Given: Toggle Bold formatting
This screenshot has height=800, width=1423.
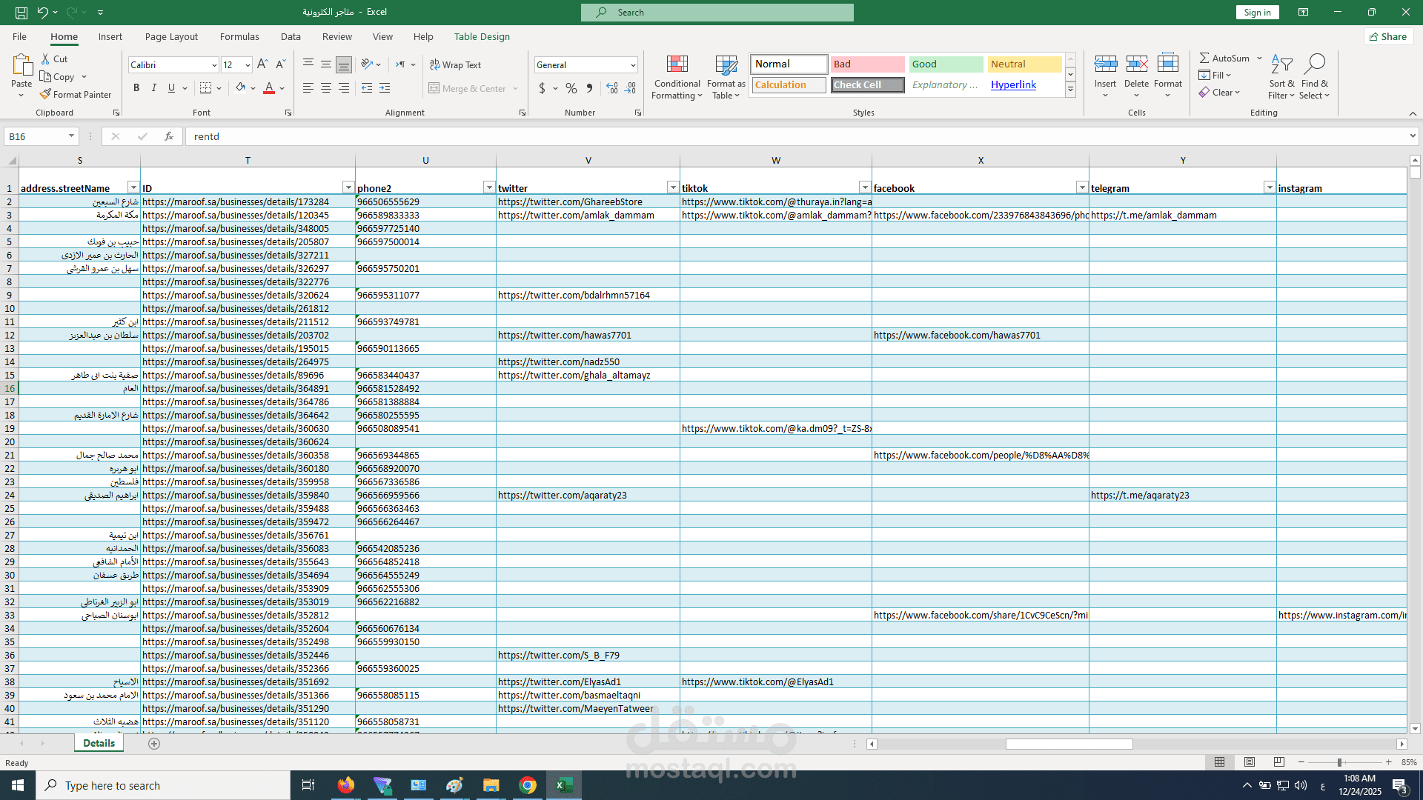Looking at the screenshot, I should (136, 88).
